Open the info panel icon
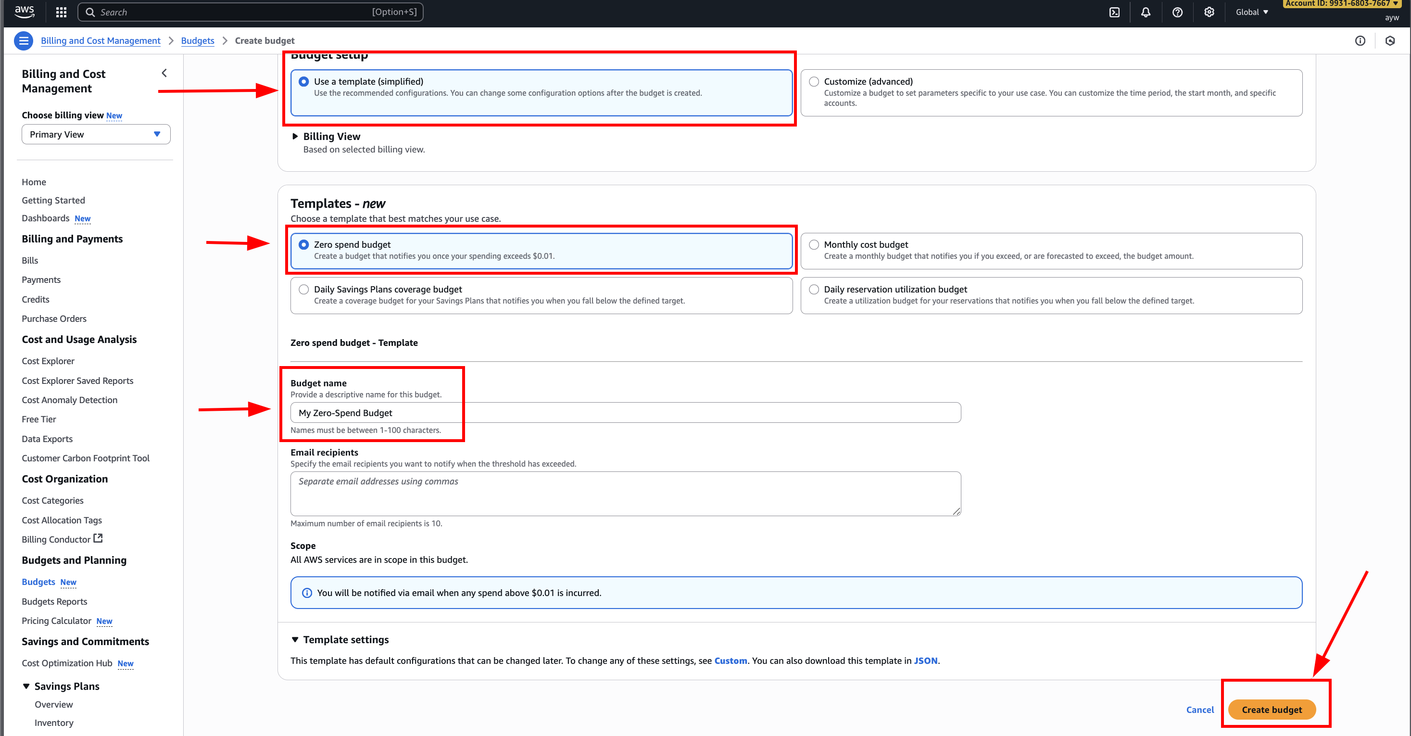1411x736 pixels. [x=1360, y=40]
